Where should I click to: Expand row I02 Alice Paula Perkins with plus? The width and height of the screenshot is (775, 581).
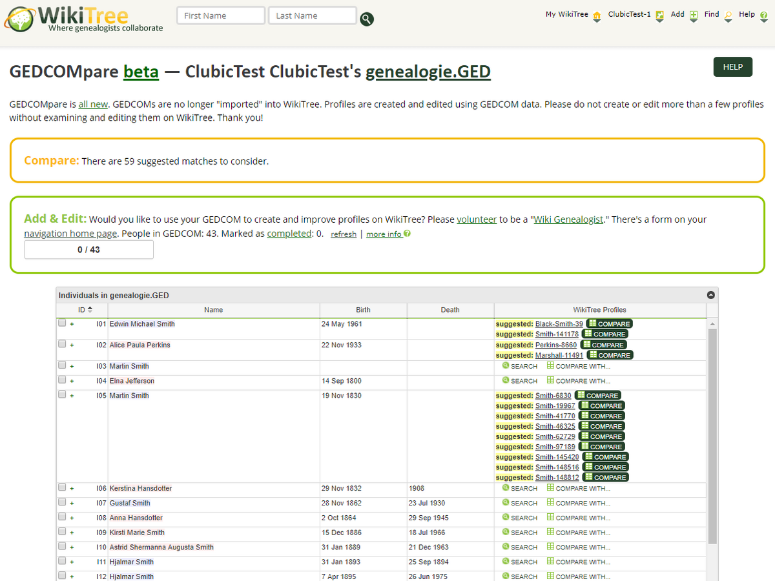72,345
